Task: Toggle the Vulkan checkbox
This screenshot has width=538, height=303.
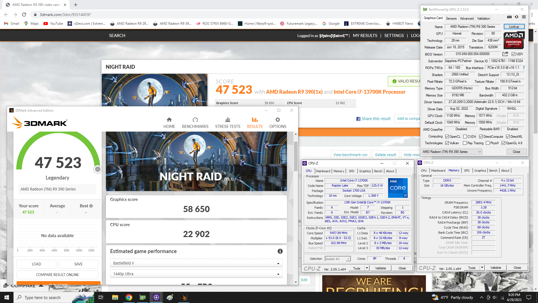Action: pos(447,143)
